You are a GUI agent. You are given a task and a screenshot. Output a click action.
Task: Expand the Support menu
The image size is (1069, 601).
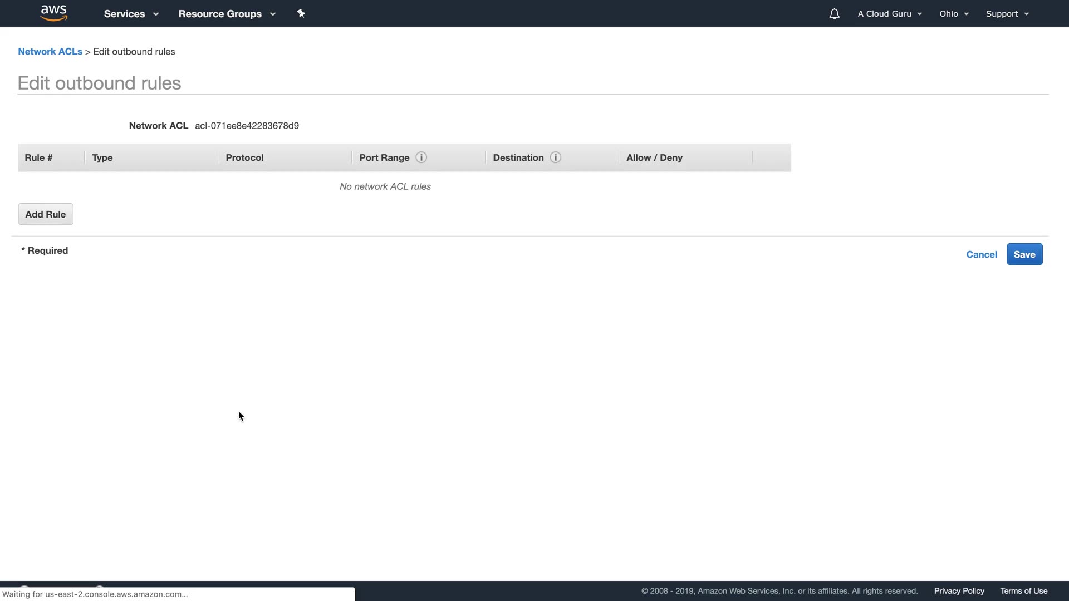coord(1007,14)
